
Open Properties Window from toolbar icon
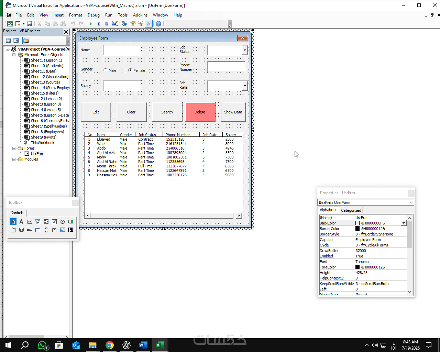tap(132, 24)
